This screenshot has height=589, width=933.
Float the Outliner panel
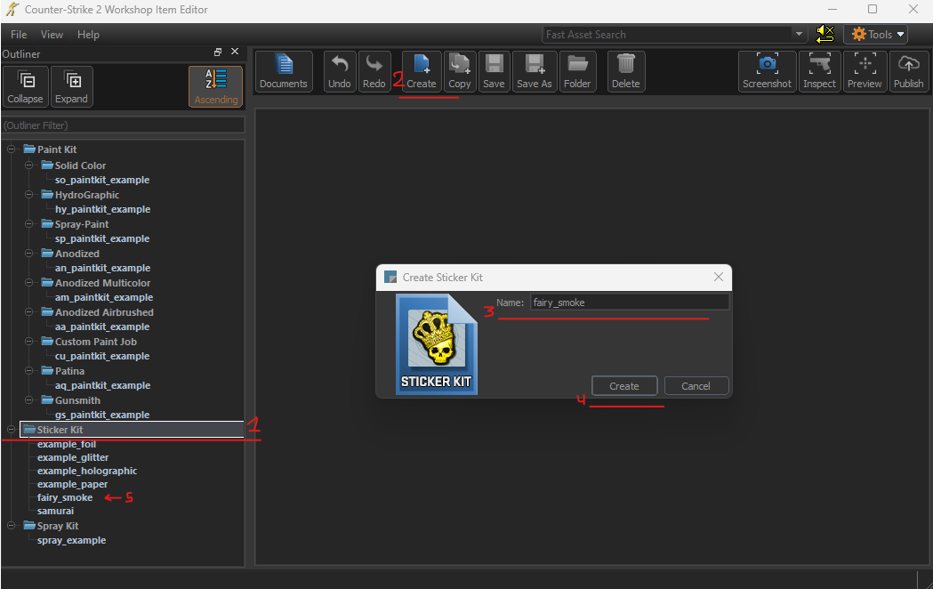(218, 52)
